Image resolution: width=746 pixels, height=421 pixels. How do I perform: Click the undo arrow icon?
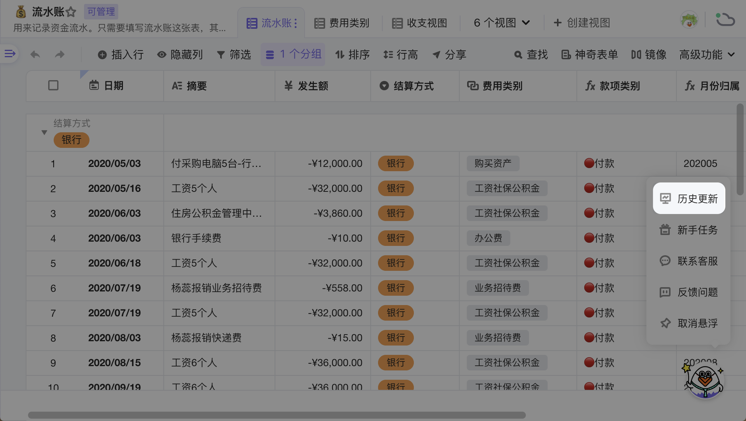click(35, 54)
